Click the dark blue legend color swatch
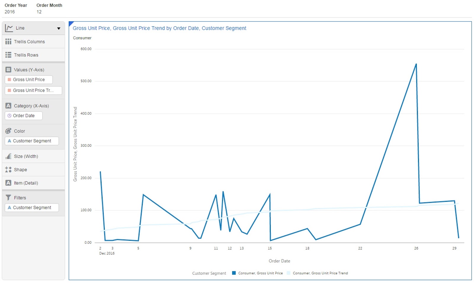 point(234,273)
